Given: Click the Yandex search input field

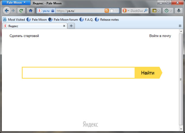Looking at the screenshot, I should tap(78, 73).
